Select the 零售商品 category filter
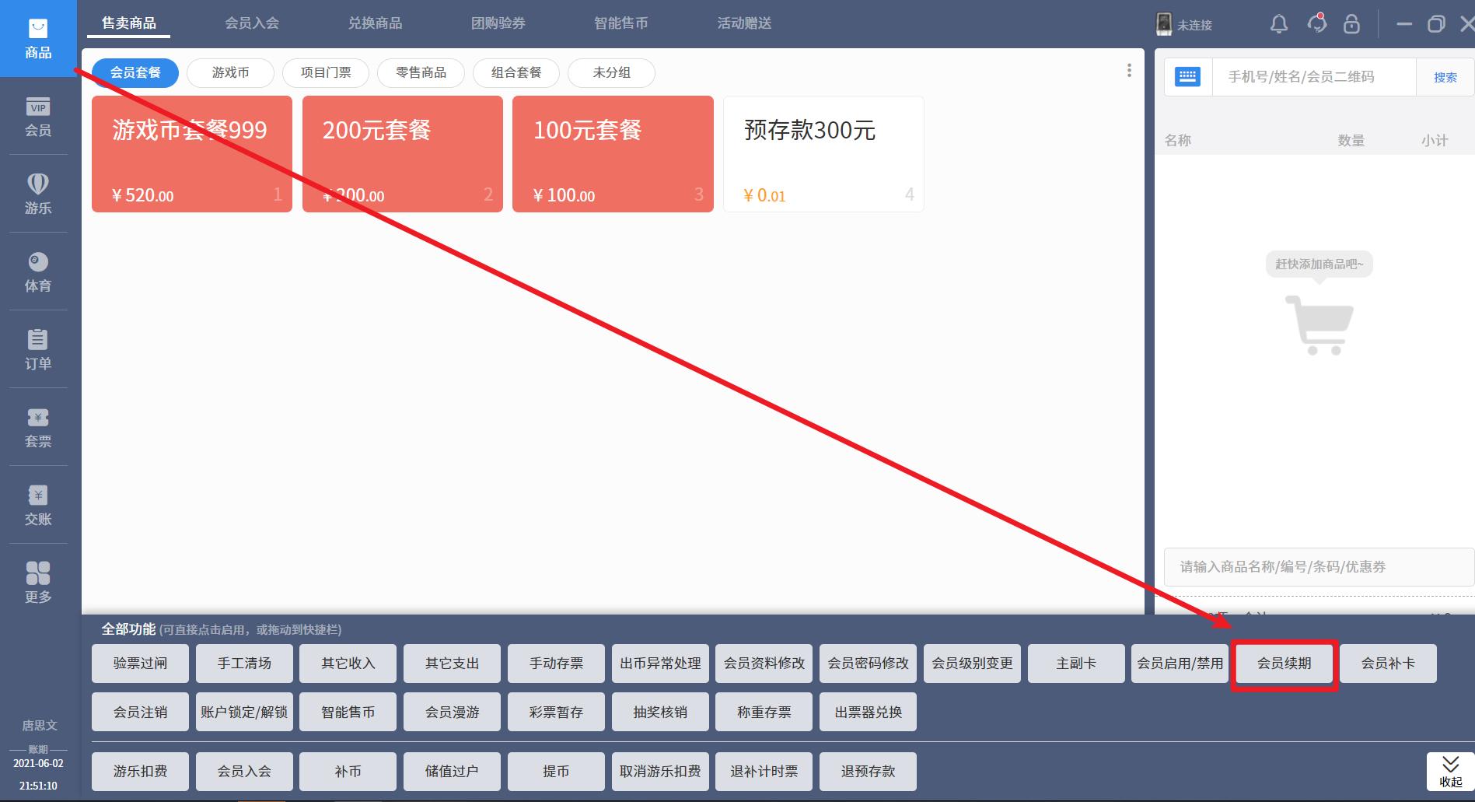Image resolution: width=1475 pixels, height=802 pixels. 421,72
